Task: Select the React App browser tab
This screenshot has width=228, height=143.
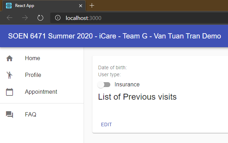Action: tap(44, 6)
